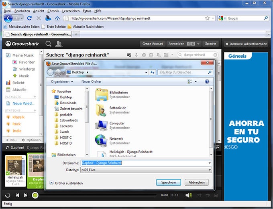Viewport: 273px width, 209px height.
Task: Mute the player volume speaker icon
Action: [x=188, y=195]
